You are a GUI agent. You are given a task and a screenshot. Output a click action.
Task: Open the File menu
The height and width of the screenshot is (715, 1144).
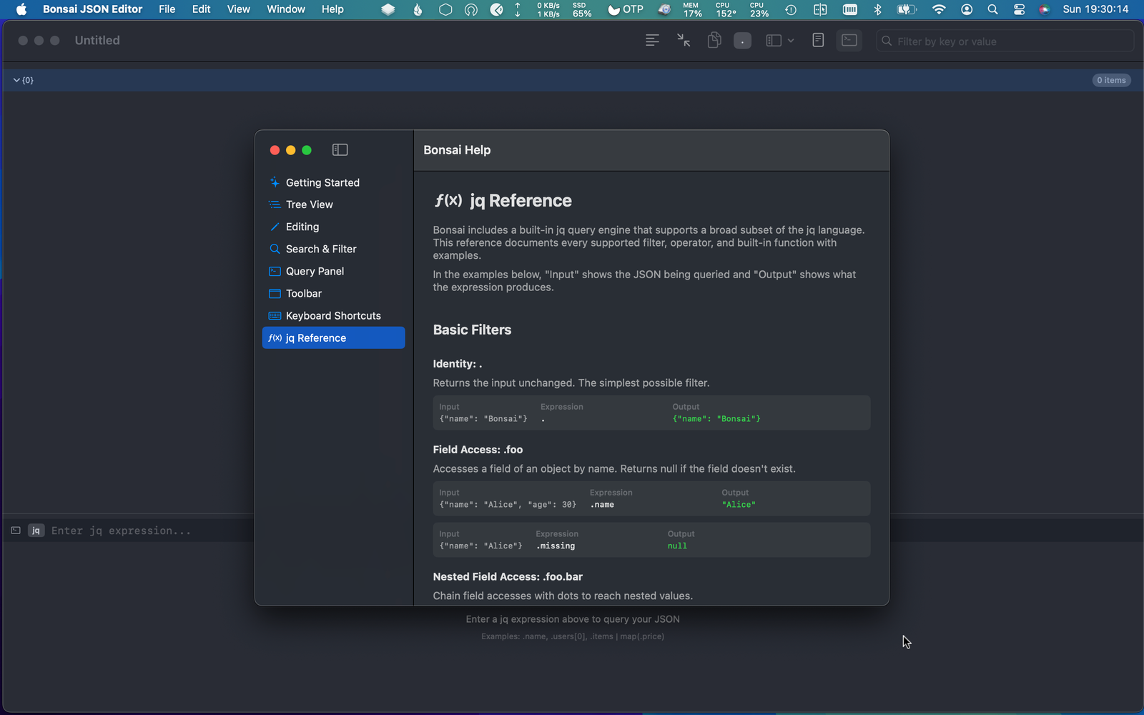[x=167, y=9]
